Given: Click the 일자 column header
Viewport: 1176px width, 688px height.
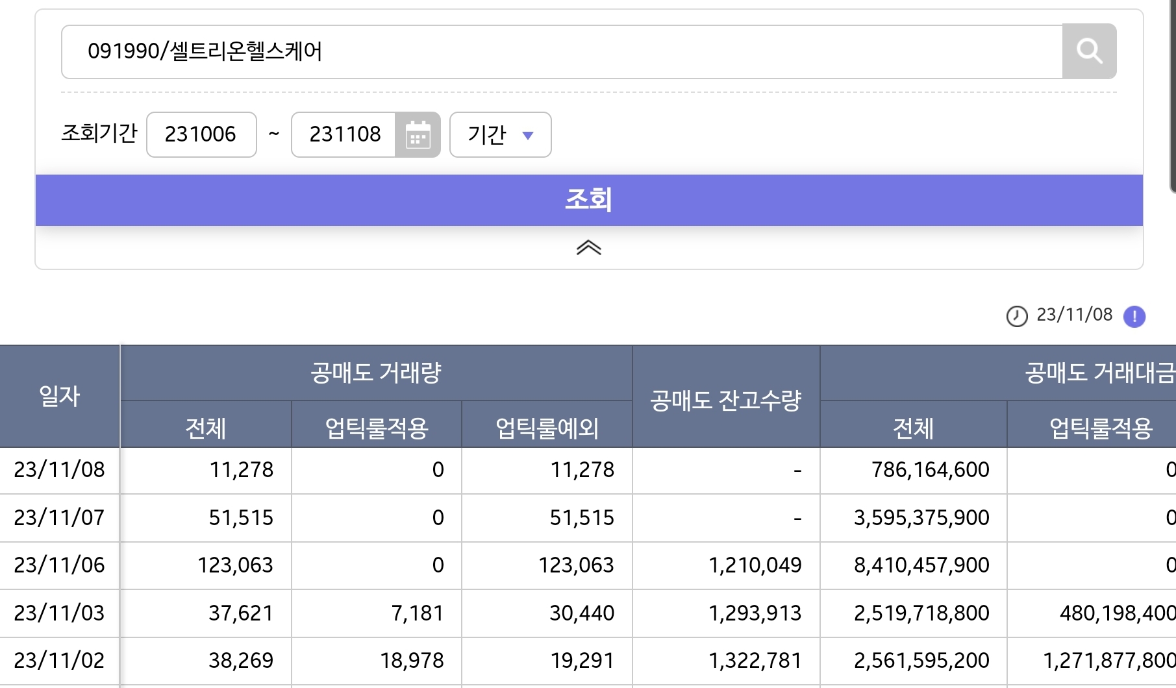Looking at the screenshot, I should (60, 396).
